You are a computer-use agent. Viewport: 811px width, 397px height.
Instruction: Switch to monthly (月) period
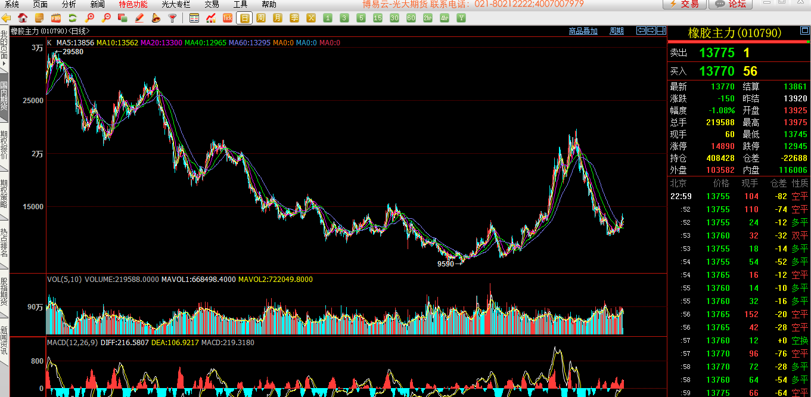click(x=278, y=18)
